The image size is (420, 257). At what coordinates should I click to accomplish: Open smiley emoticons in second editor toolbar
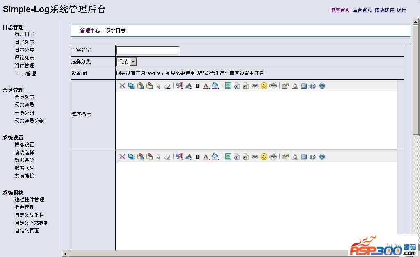click(x=264, y=157)
